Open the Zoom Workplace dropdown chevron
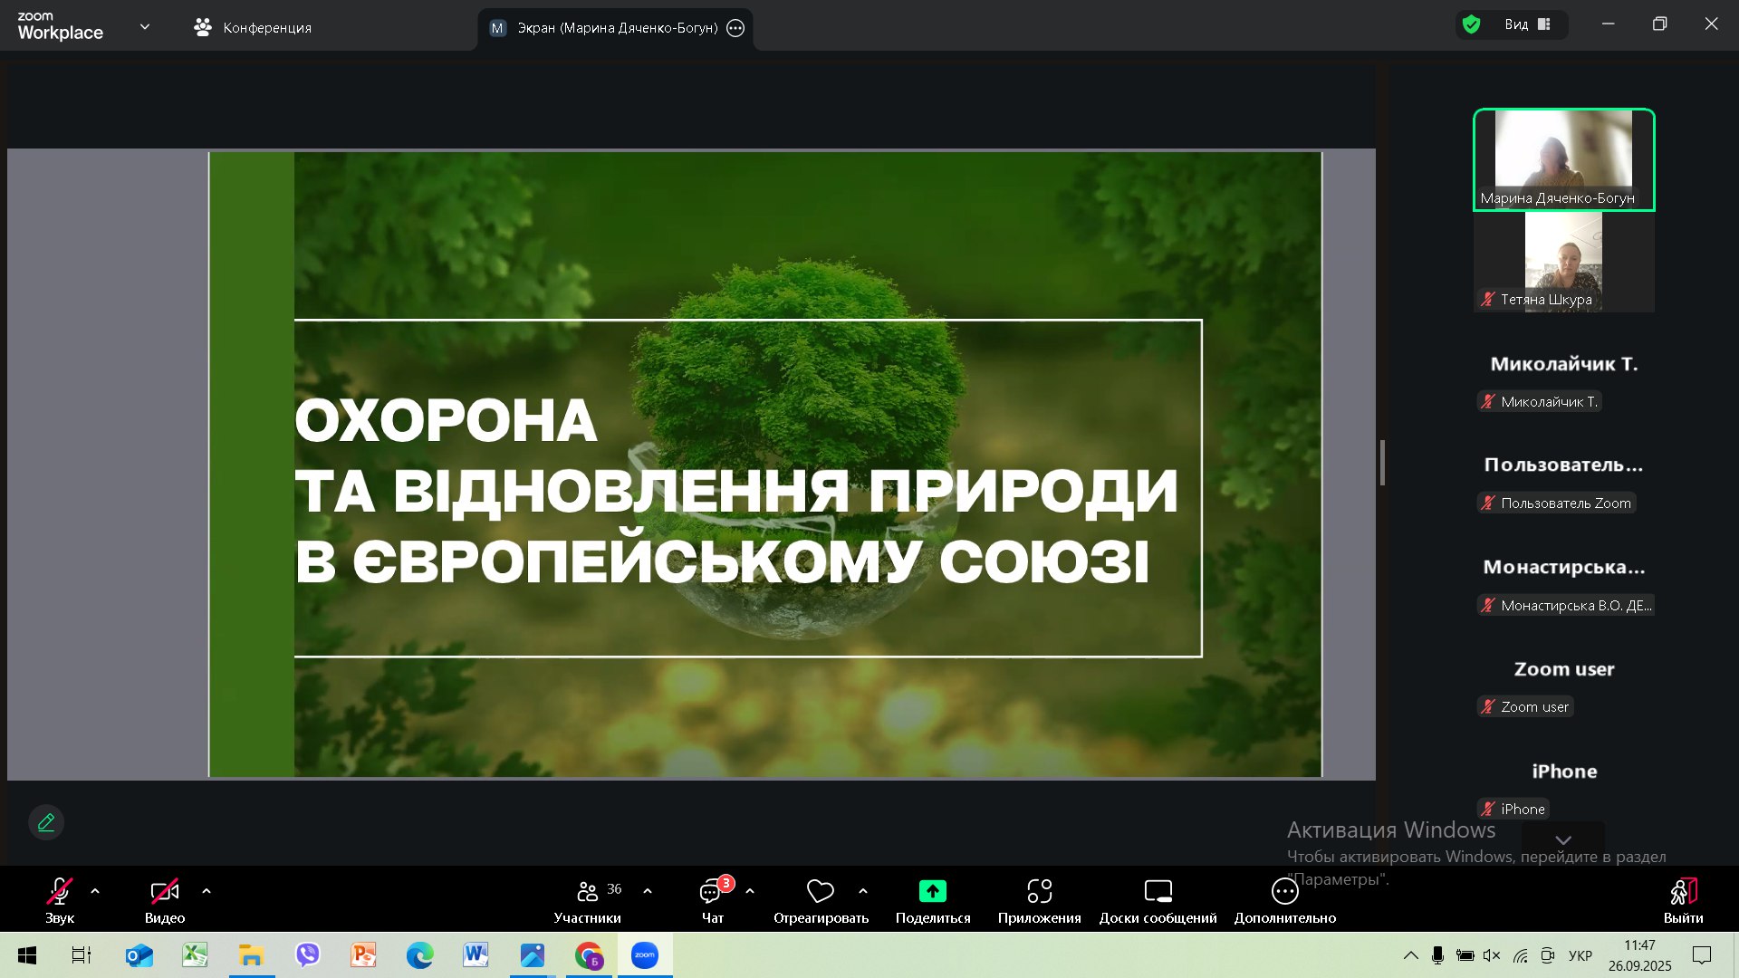The height and width of the screenshot is (978, 1739). [x=145, y=26]
